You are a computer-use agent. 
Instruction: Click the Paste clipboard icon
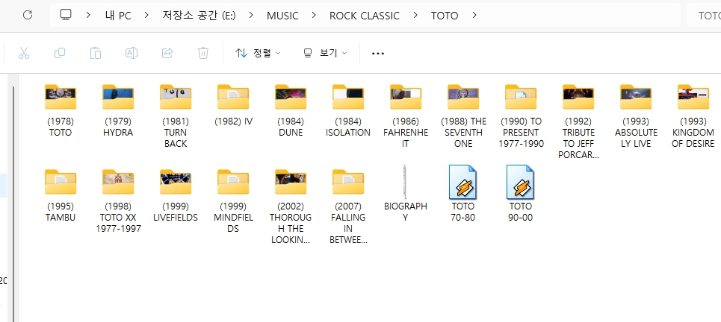click(96, 53)
